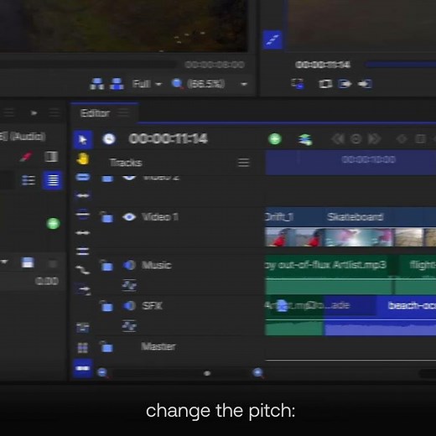Click the clock icon beside editor timecode
436x436 pixels.
[x=109, y=139]
